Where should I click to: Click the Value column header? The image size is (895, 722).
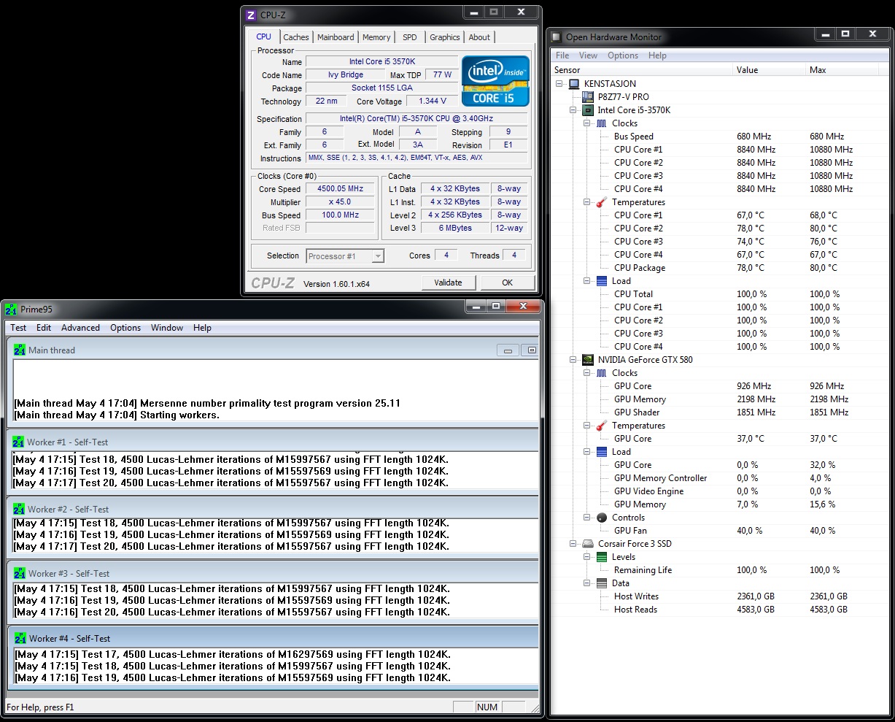(x=769, y=70)
